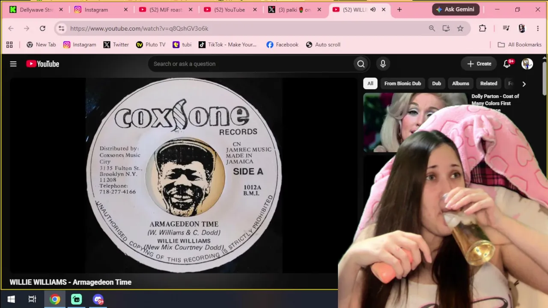Submit the YouTube search with magnifier button

click(x=361, y=64)
